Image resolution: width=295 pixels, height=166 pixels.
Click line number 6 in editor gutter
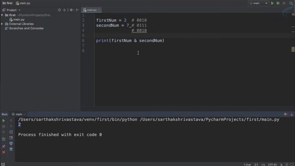83,41
